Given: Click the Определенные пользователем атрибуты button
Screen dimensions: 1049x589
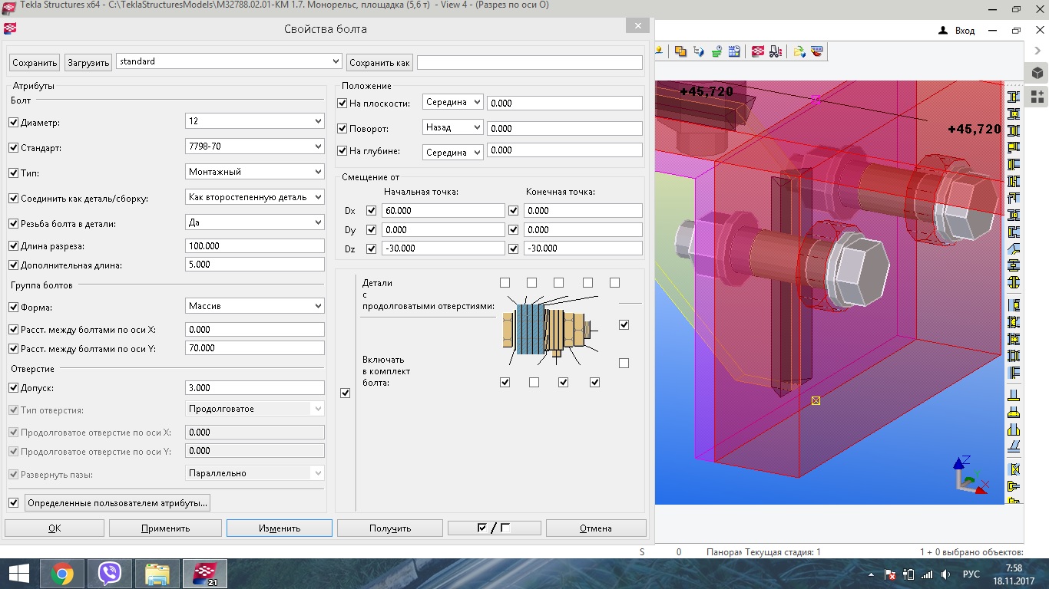Looking at the screenshot, I should click(x=117, y=503).
